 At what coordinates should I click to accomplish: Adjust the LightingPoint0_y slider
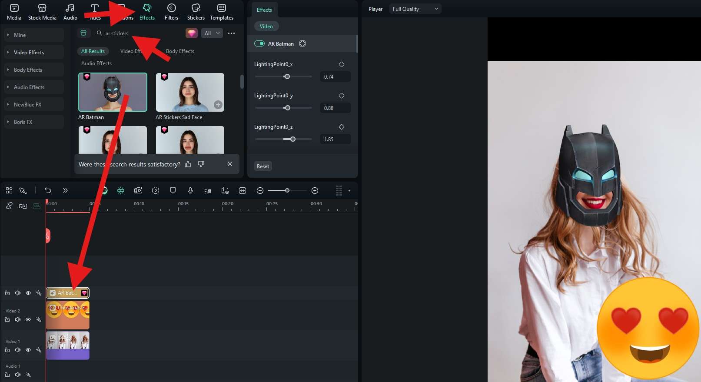[287, 108]
